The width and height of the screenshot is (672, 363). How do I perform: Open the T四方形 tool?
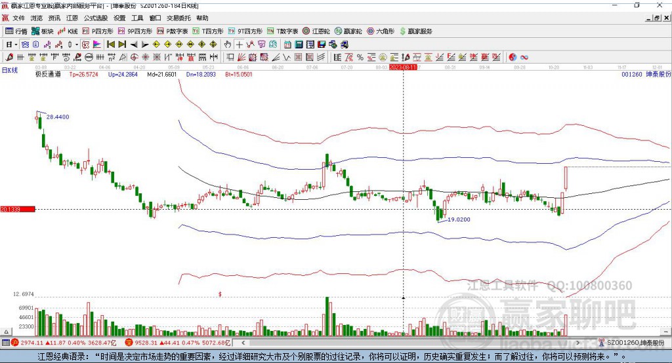click(x=208, y=31)
